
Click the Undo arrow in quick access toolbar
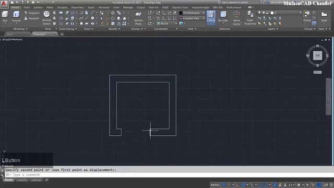tap(38, 2)
